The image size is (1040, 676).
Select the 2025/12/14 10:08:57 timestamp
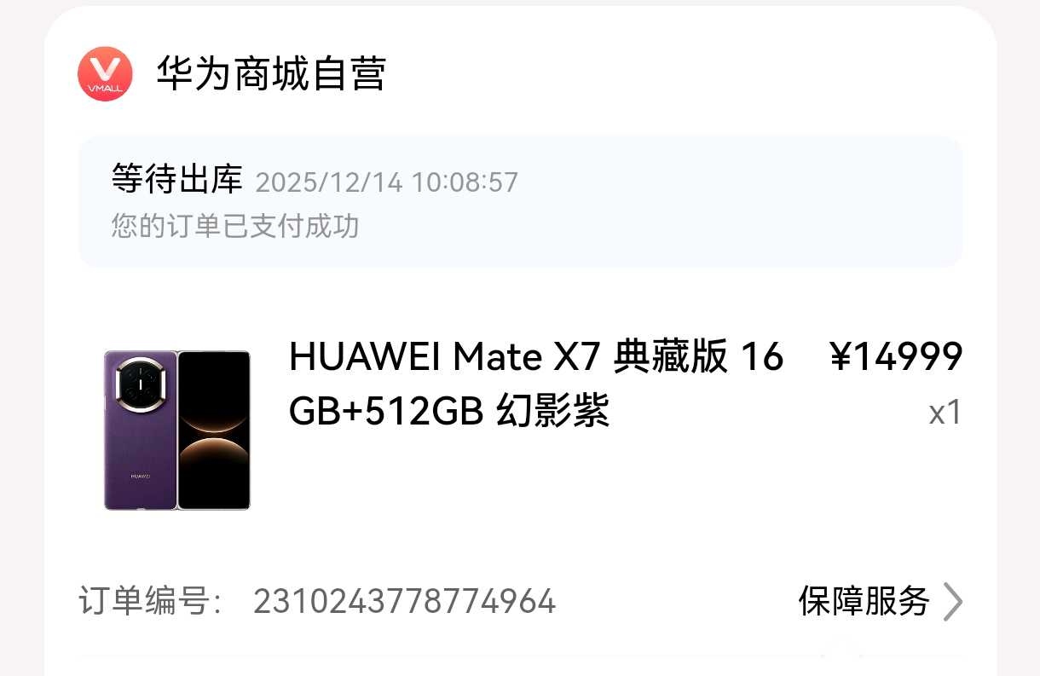[387, 182]
